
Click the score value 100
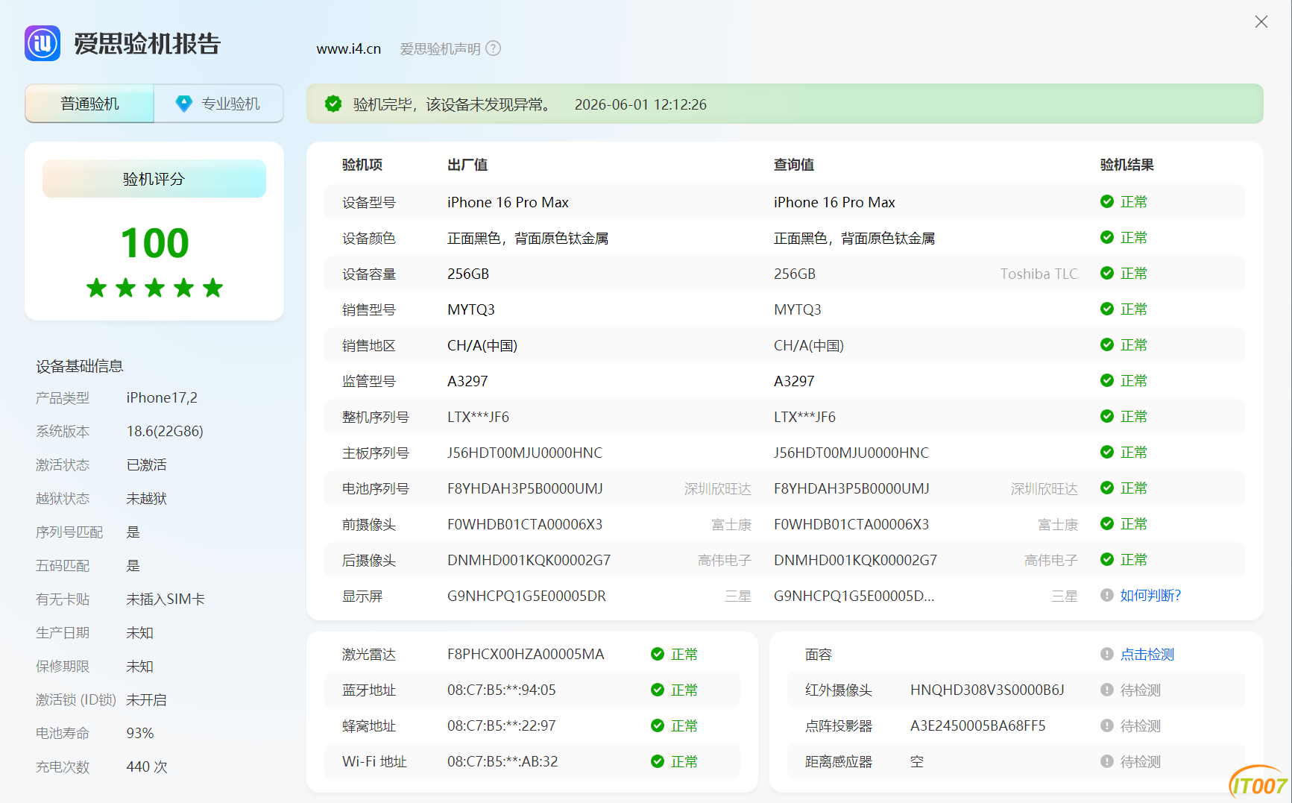click(x=155, y=243)
